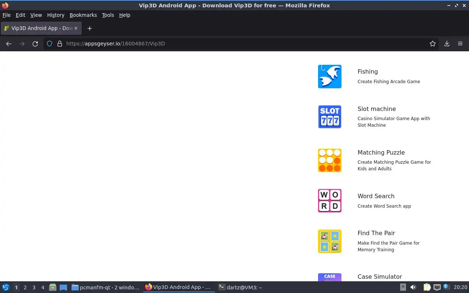
Task: Open the Edit menu
Action: coord(21,15)
